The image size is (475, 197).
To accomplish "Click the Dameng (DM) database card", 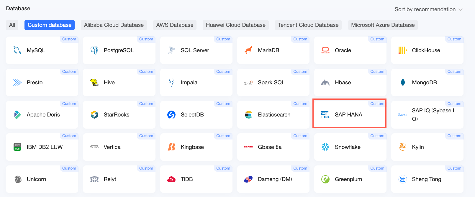I will [273, 179].
